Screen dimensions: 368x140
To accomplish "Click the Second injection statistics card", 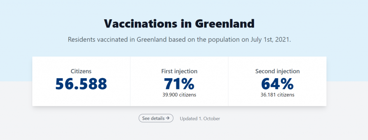I will coord(277,81).
